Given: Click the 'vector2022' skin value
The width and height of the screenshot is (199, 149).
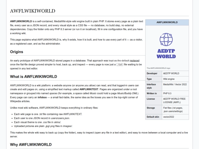Looking at the screenshot, I should [168, 117].
